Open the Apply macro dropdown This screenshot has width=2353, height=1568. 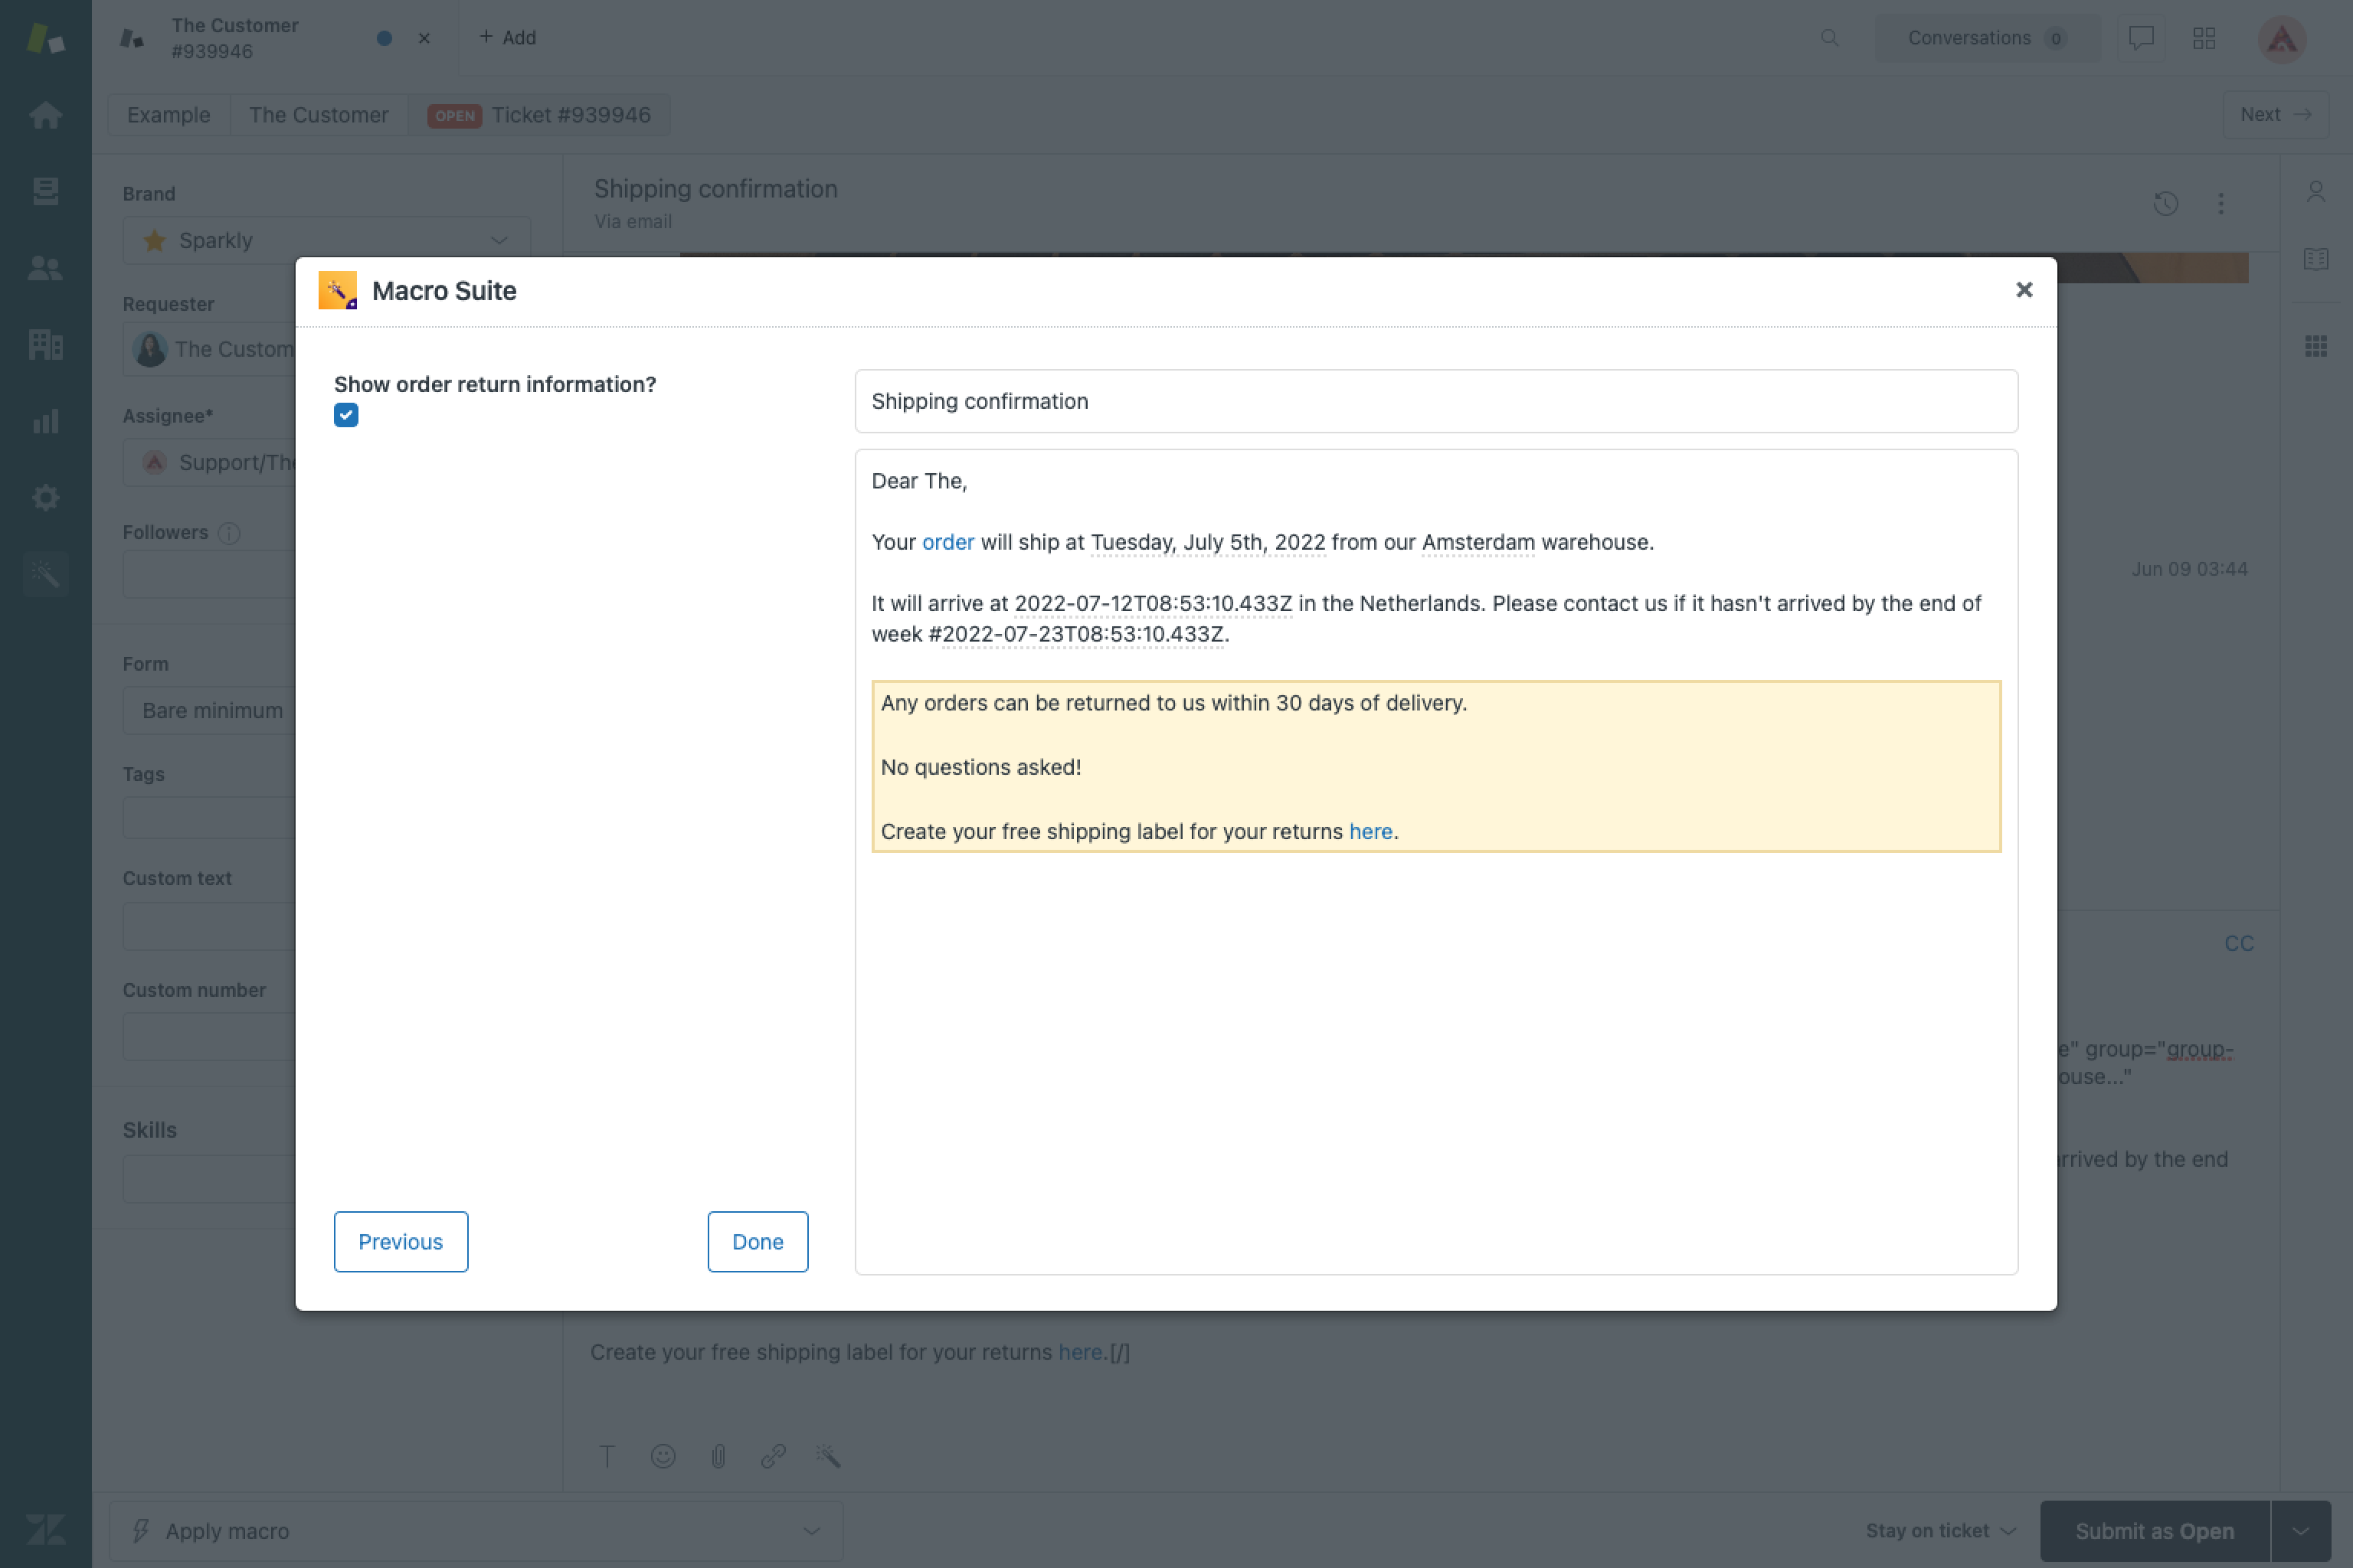click(x=476, y=1531)
